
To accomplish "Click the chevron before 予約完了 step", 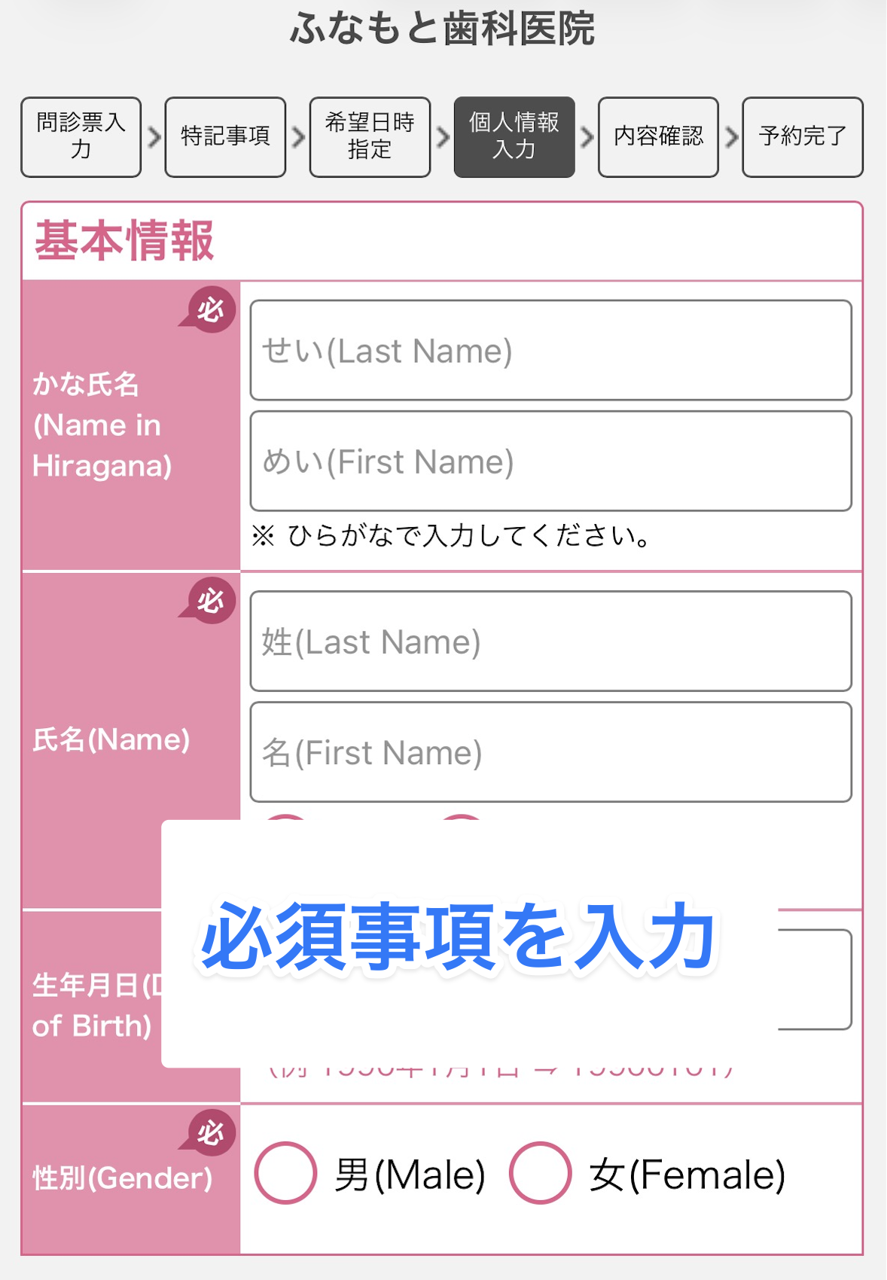I will coord(731,137).
